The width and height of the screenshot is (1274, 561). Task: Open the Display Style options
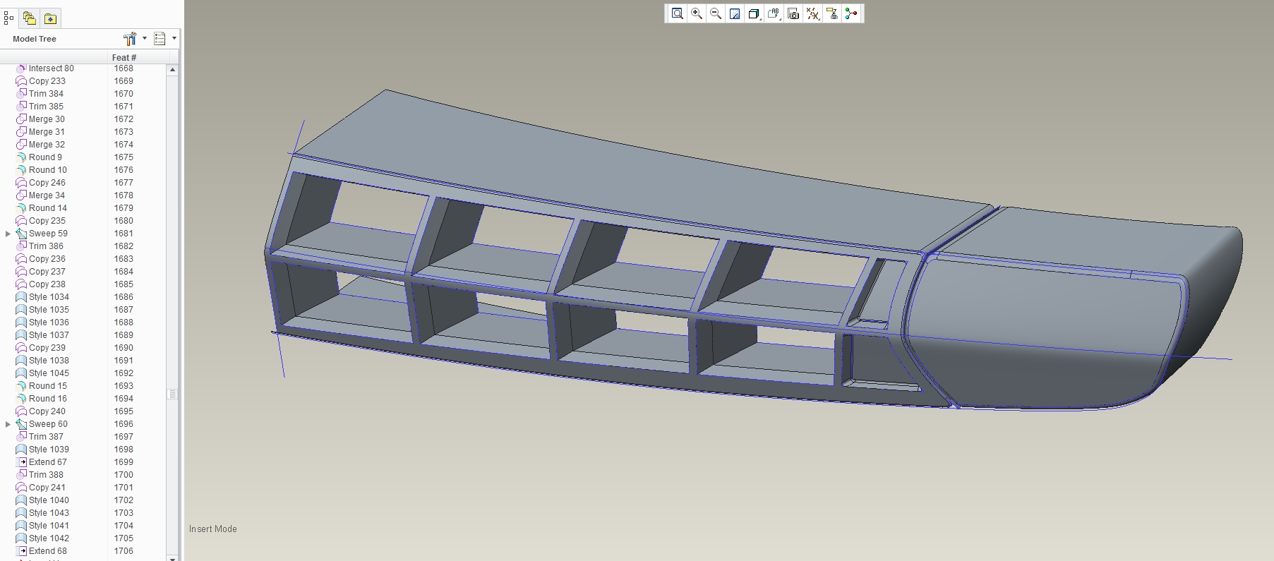pos(754,13)
